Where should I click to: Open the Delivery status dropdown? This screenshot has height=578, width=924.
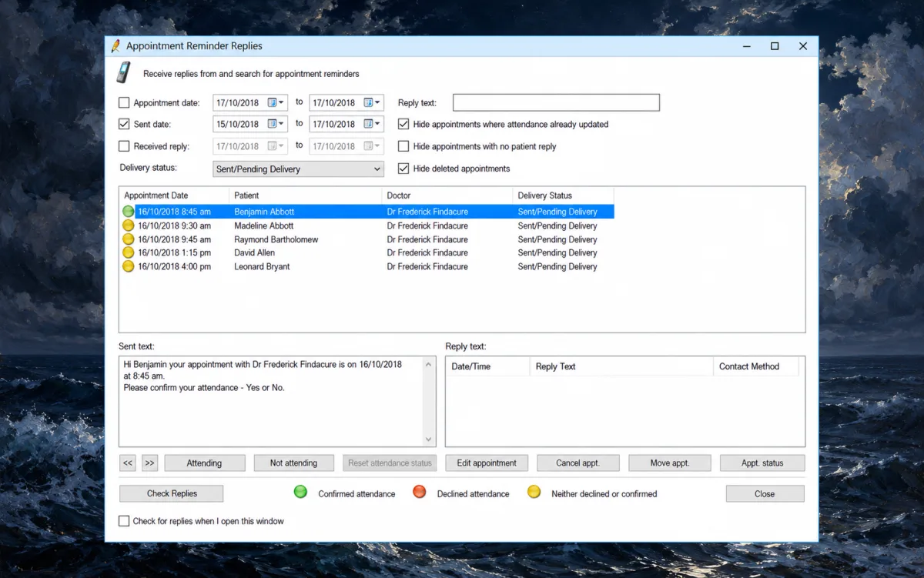coord(298,169)
